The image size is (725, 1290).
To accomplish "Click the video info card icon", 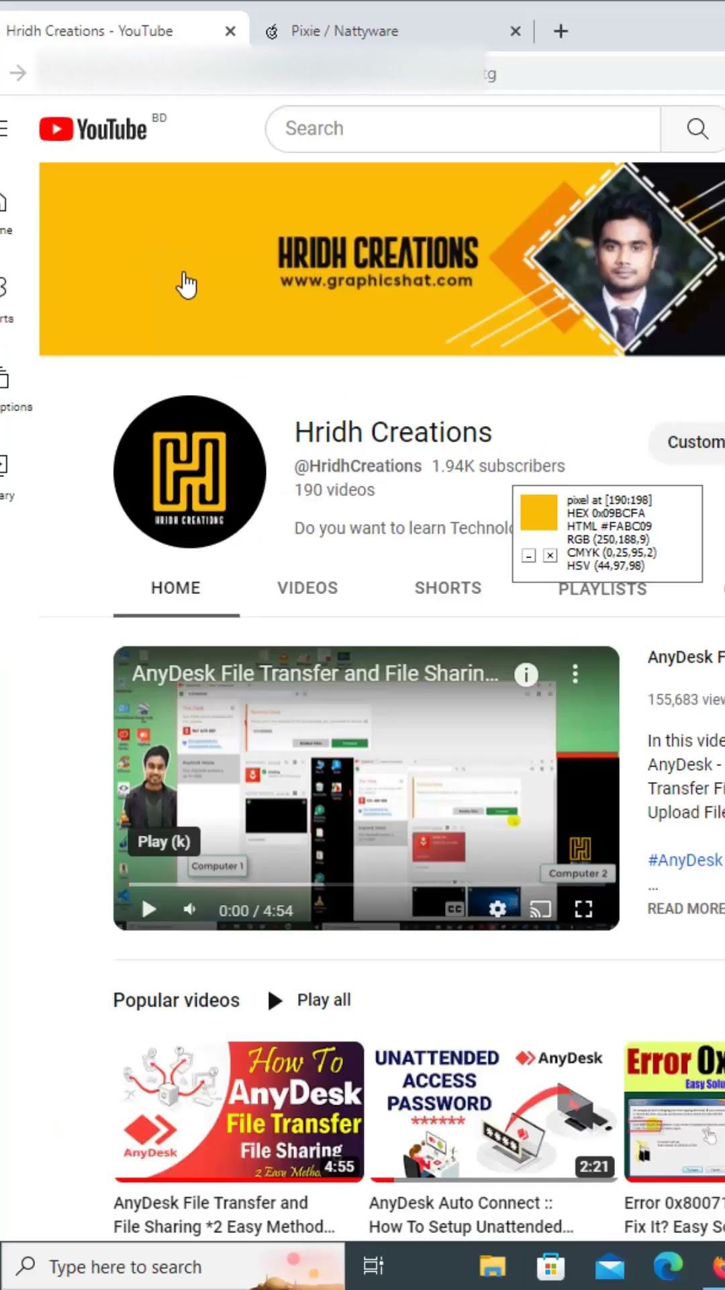I will coord(526,674).
